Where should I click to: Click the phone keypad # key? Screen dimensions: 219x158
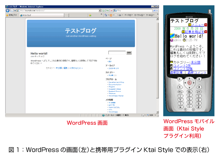pos(199,107)
